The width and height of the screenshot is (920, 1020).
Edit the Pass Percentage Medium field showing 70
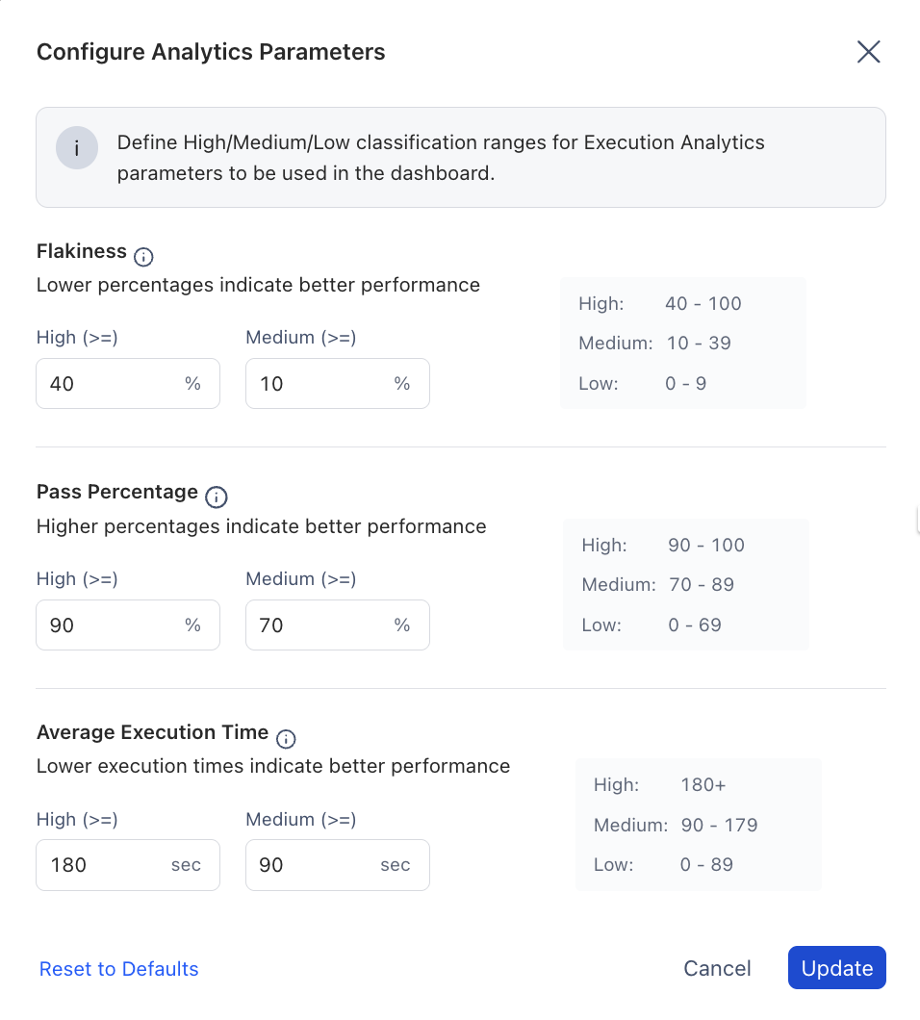tap(338, 625)
